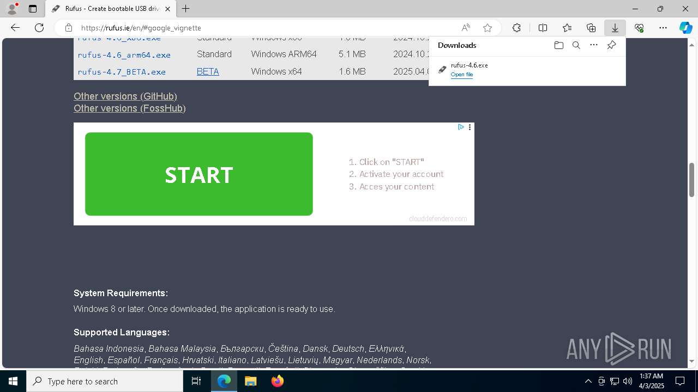Click Open file link under rufus-4.6.exe
The width and height of the screenshot is (698, 392).
point(462,75)
